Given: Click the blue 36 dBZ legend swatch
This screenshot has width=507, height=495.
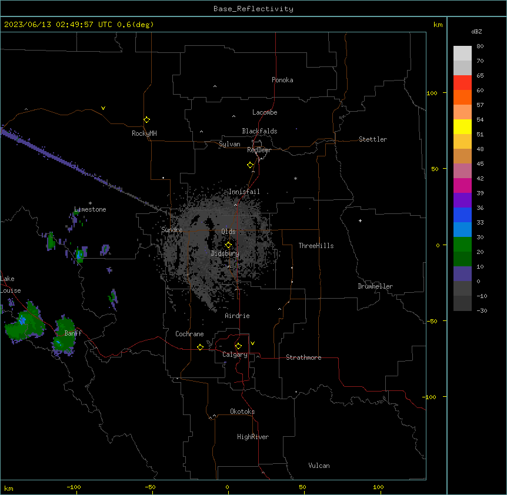Looking at the screenshot, I should [462, 215].
